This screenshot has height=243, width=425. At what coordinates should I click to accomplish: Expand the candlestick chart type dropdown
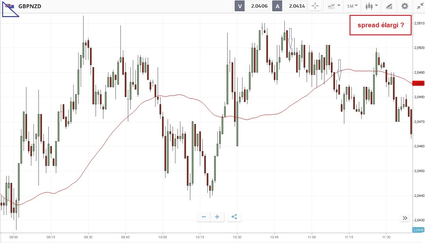tap(372, 6)
